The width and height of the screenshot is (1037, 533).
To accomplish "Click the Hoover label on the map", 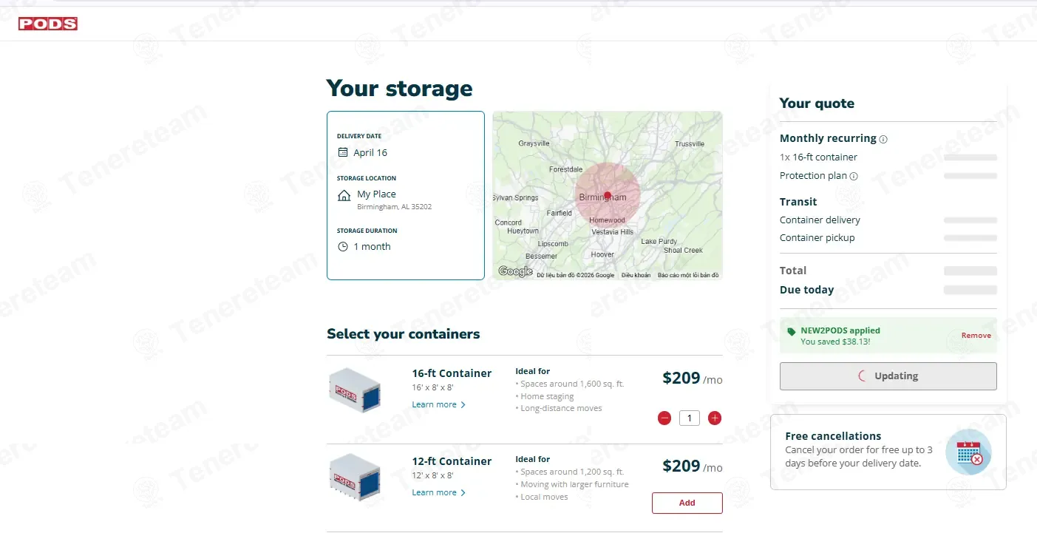I will coord(602,254).
